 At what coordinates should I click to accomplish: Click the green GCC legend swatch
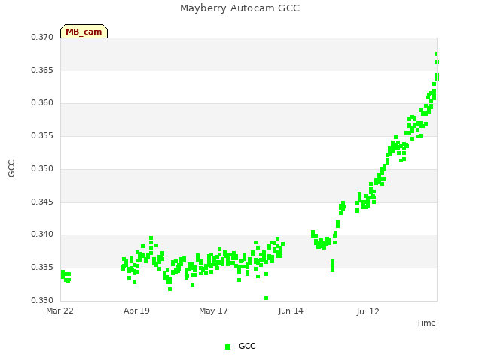227,347
